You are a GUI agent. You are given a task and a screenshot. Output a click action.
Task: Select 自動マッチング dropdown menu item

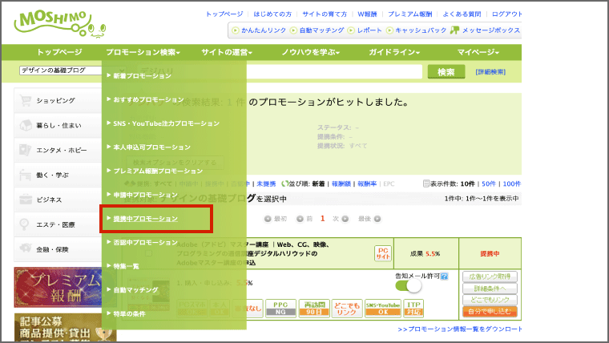coord(135,290)
